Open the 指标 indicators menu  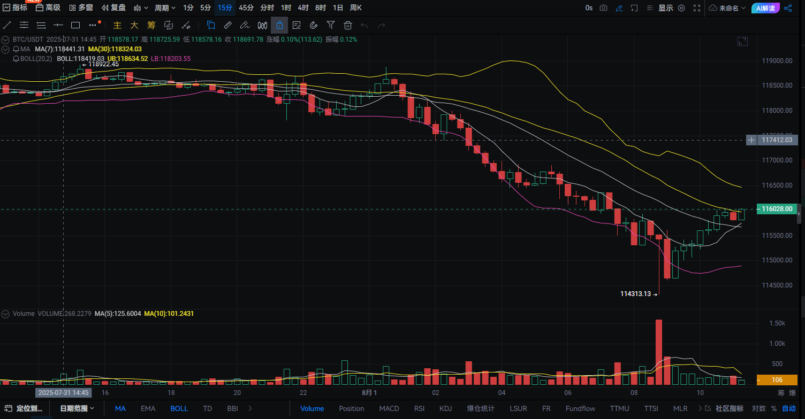15,8
